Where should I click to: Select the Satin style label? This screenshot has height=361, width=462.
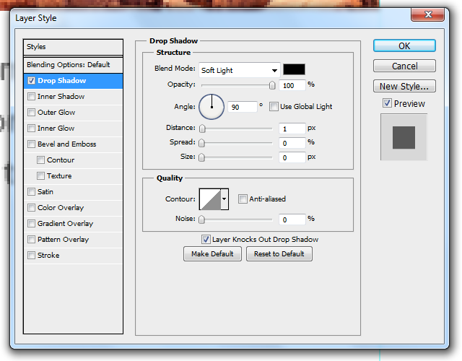[45, 192]
